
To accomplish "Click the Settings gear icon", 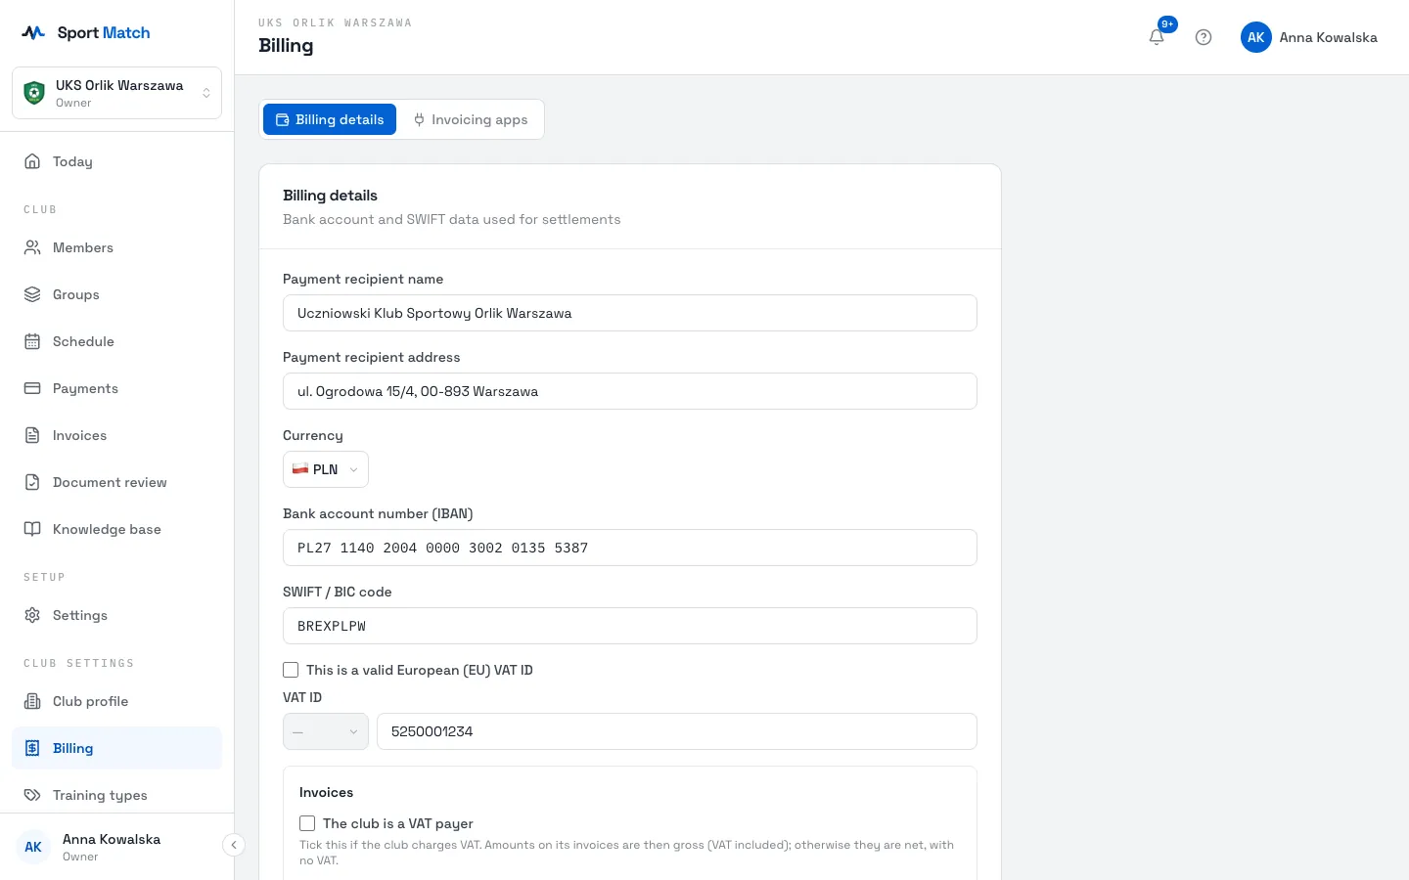I will [32, 615].
